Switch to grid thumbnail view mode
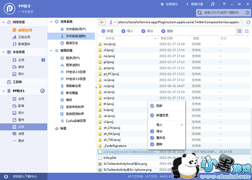The image size is (252, 180). [247, 31]
